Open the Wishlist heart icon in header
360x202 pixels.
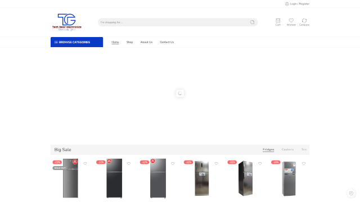point(291,22)
